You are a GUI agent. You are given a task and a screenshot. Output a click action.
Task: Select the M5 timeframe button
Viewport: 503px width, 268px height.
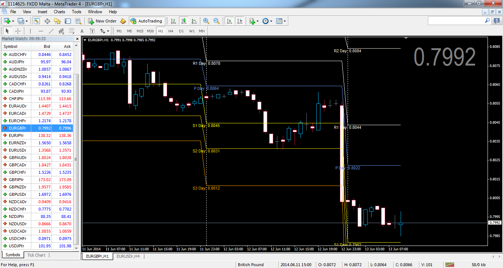pos(130,31)
